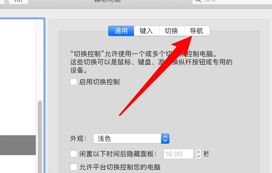The height and width of the screenshot is (173, 272).
Task: Select the 键入 tab
Action: (x=146, y=31)
